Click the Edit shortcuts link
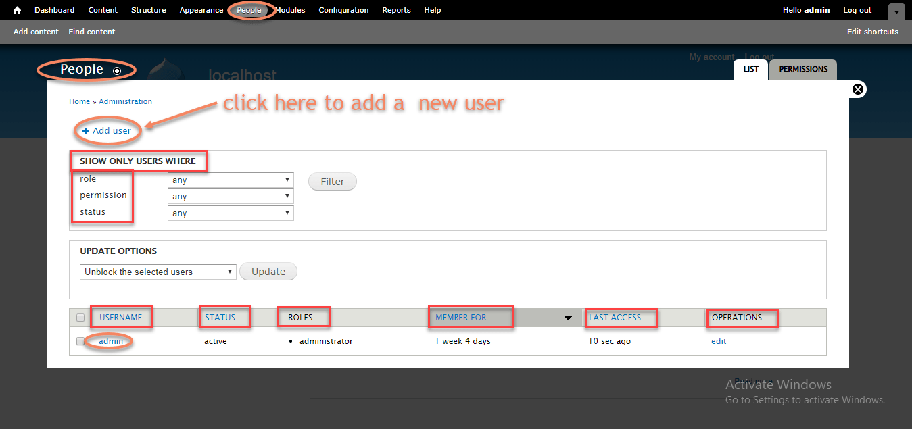912x429 pixels. tap(873, 32)
